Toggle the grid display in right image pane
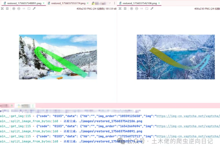Viewport: 220px width, 150px height. [125, 8]
